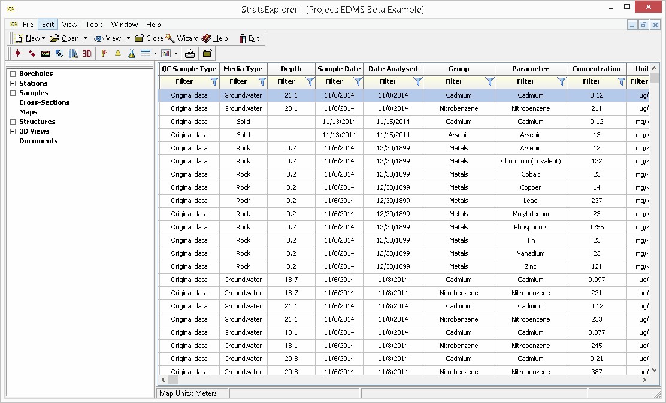Expand the 3D Views tree node
This screenshot has width=666, height=403.
pos(13,131)
